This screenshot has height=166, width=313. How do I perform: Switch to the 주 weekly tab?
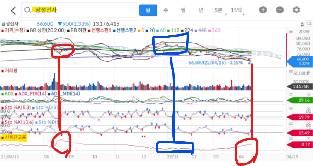(165, 10)
